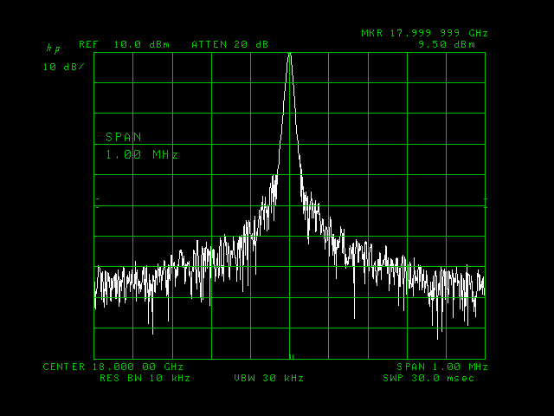Image resolution: width=554 pixels, height=416 pixels.
Task: Click the VBW 30 kHz readout
Action: pyautogui.click(x=269, y=378)
